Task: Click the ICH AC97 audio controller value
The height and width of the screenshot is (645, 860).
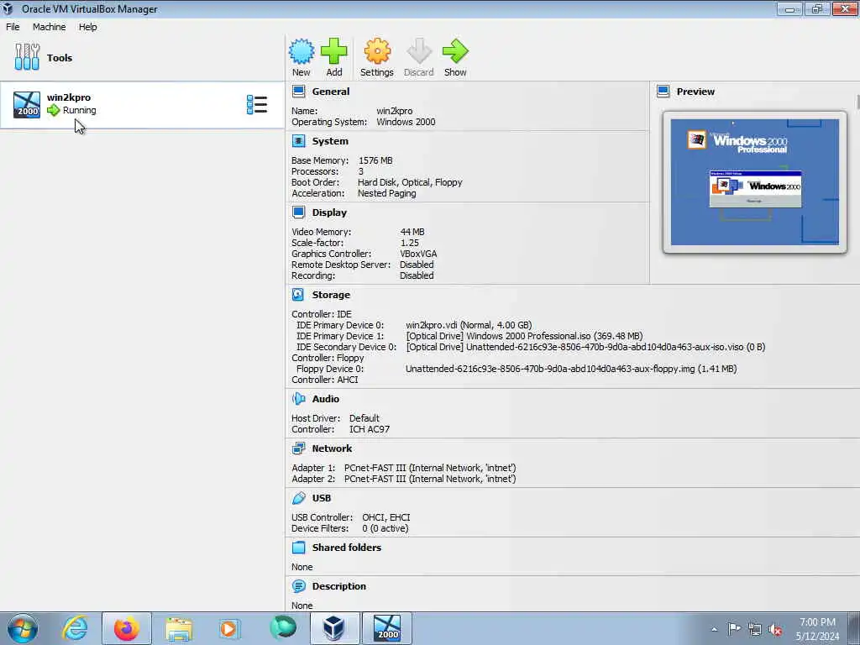Action: point(370,429)
